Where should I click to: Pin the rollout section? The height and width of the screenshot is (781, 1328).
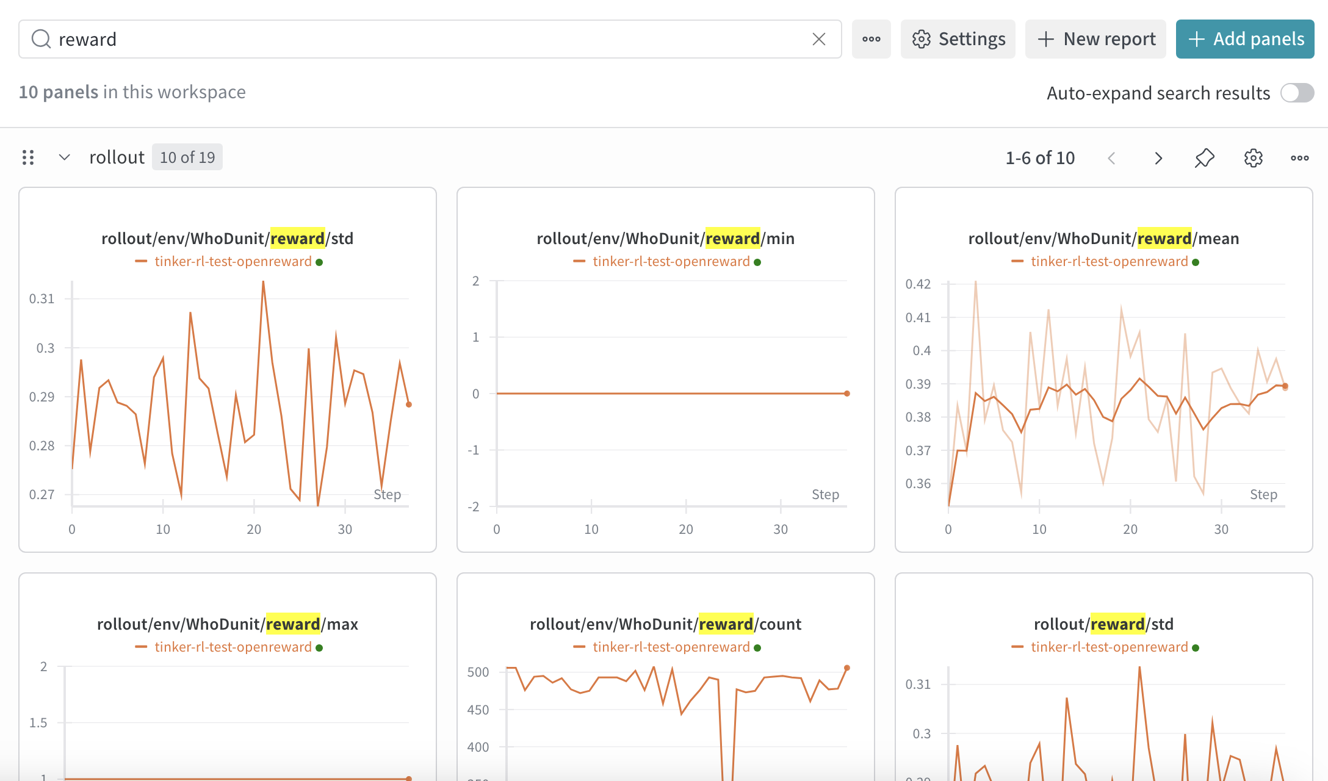click(x=1204, y=158)
